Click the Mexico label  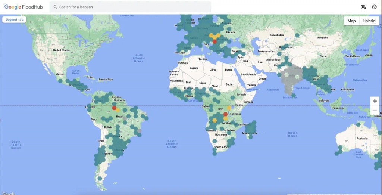tap(60, 74)
